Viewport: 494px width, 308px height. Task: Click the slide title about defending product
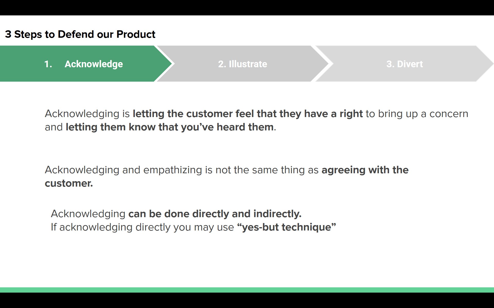pos(80,34)
